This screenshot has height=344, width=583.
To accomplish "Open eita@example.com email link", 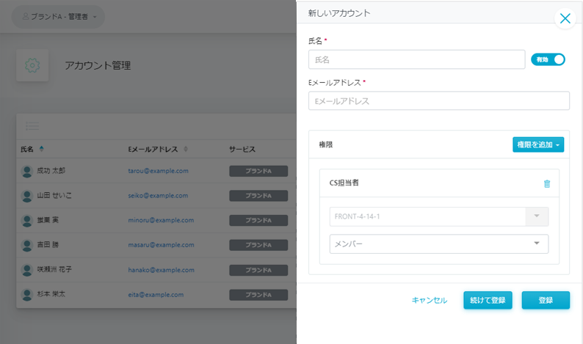I will [156, 295].
